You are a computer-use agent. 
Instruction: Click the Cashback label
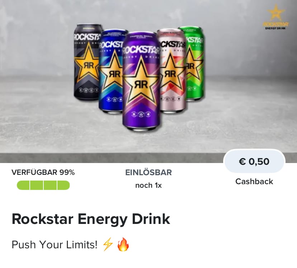tap(254, 181)
